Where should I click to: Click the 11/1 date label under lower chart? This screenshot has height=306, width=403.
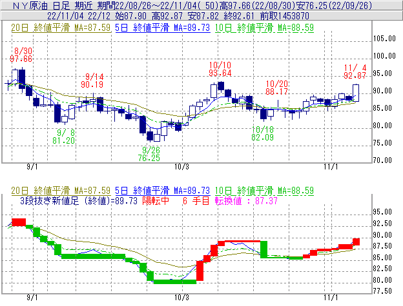331,298
